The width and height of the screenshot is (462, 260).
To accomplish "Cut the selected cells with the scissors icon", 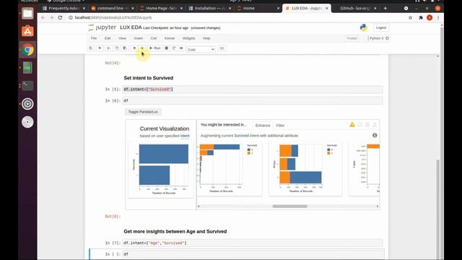I will coord(108,48).
